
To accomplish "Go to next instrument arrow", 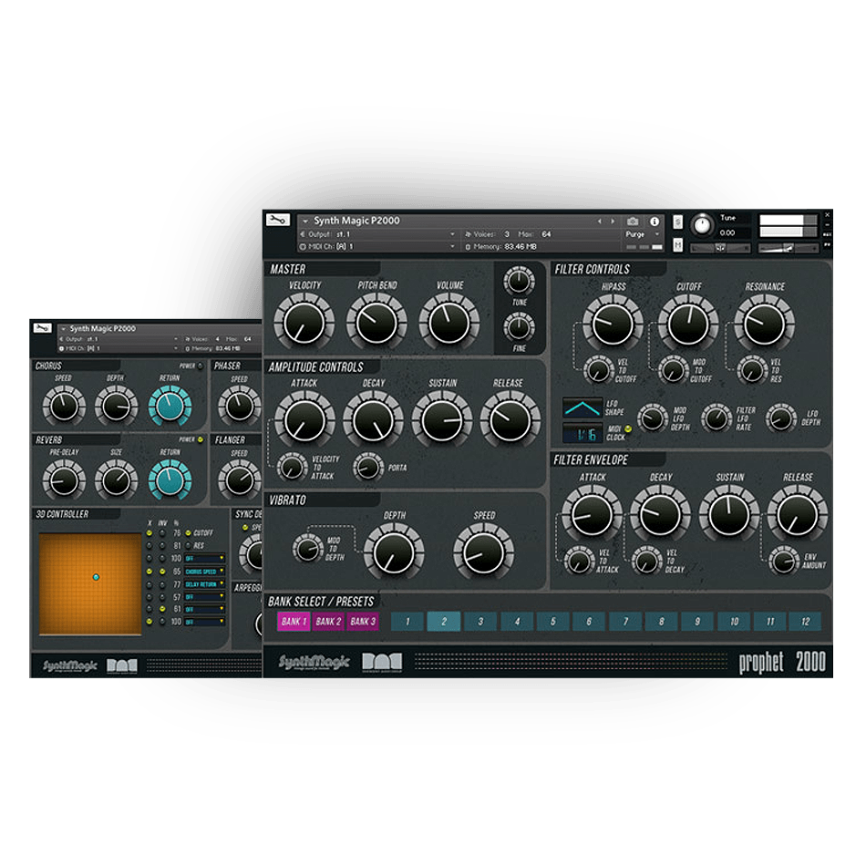I will coord(613,222).
